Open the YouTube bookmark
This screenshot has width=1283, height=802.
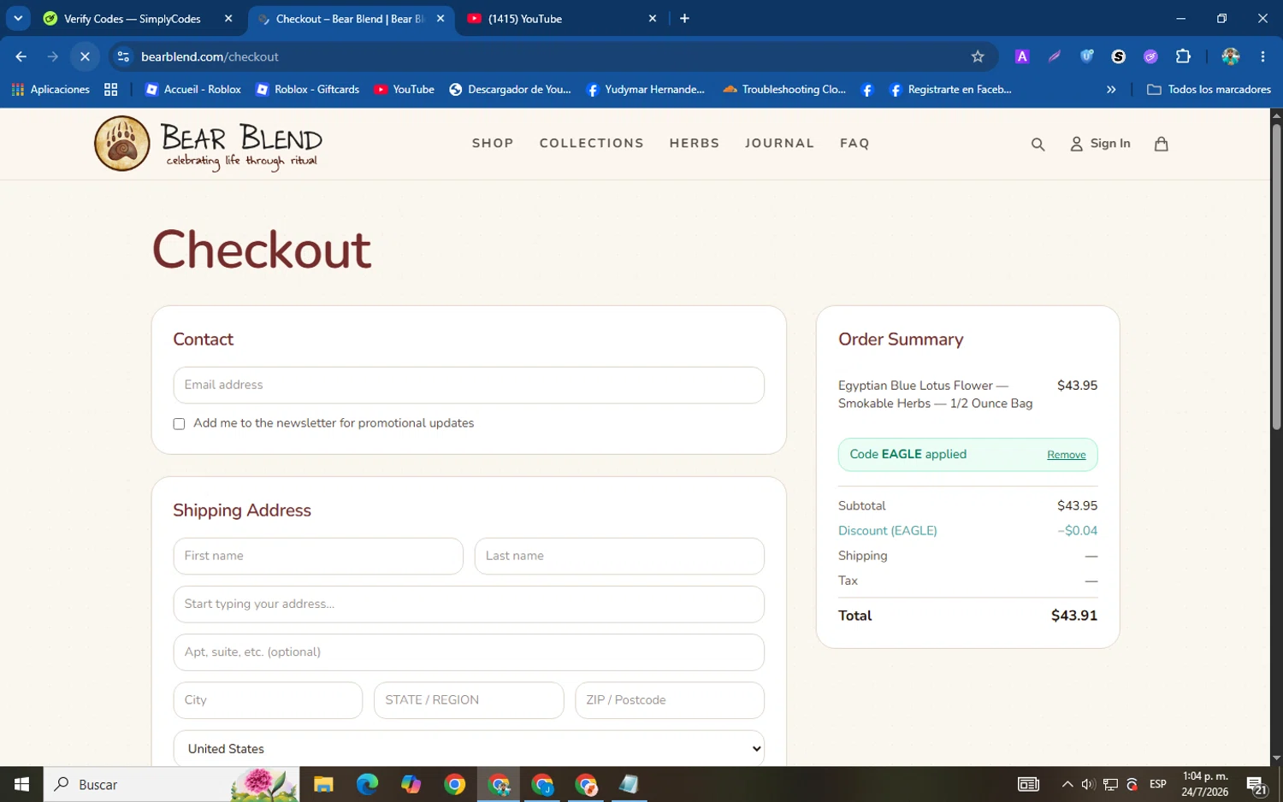404,89
